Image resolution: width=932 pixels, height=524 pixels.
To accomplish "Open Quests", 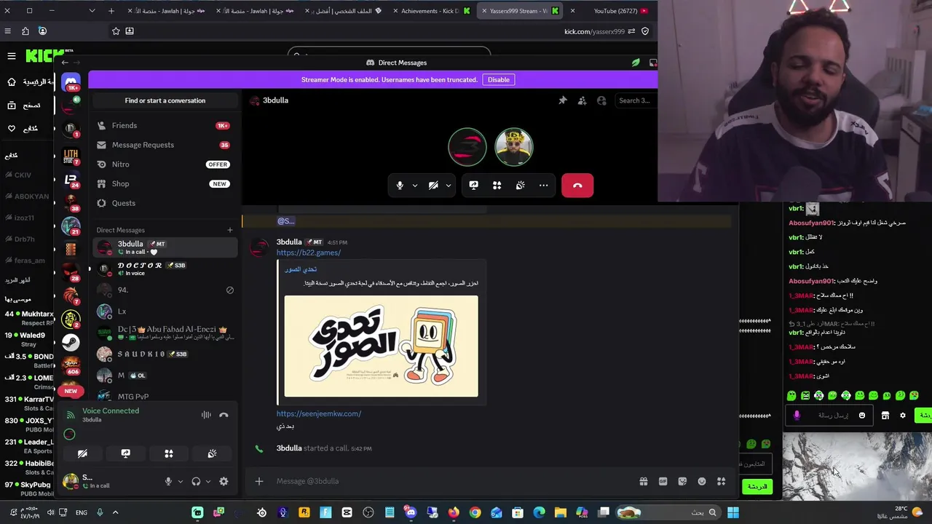I will click(165, 203).
